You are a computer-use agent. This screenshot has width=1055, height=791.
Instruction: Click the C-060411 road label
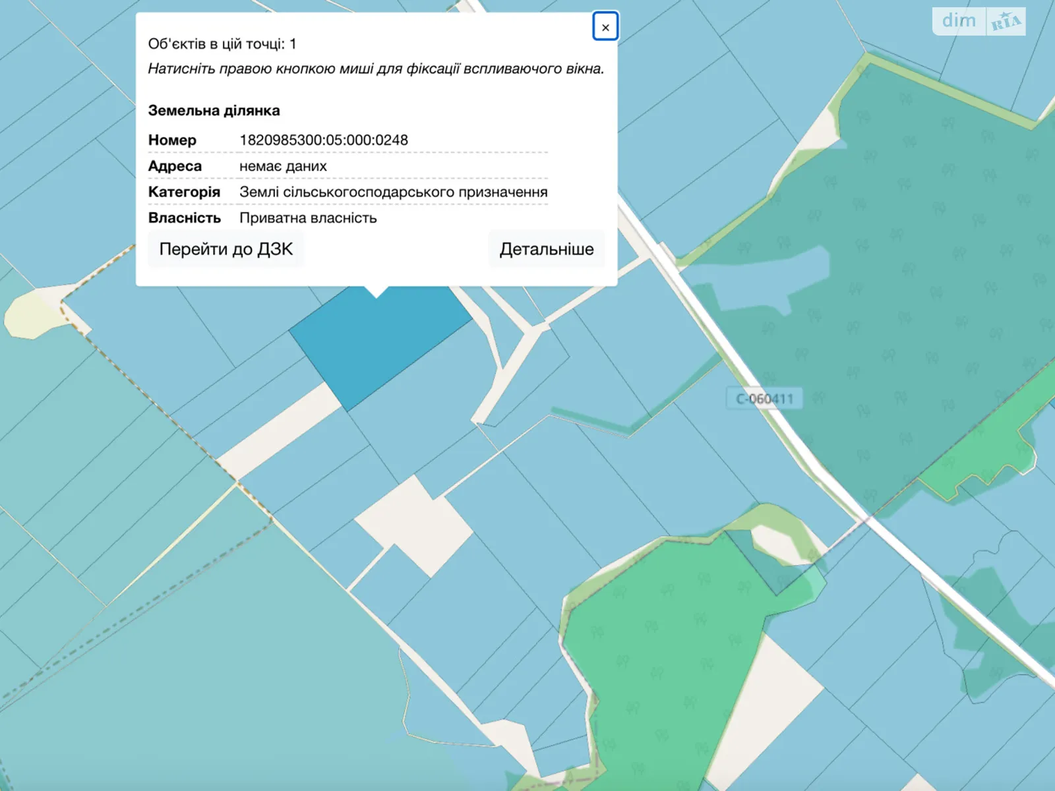coord(764,399)
